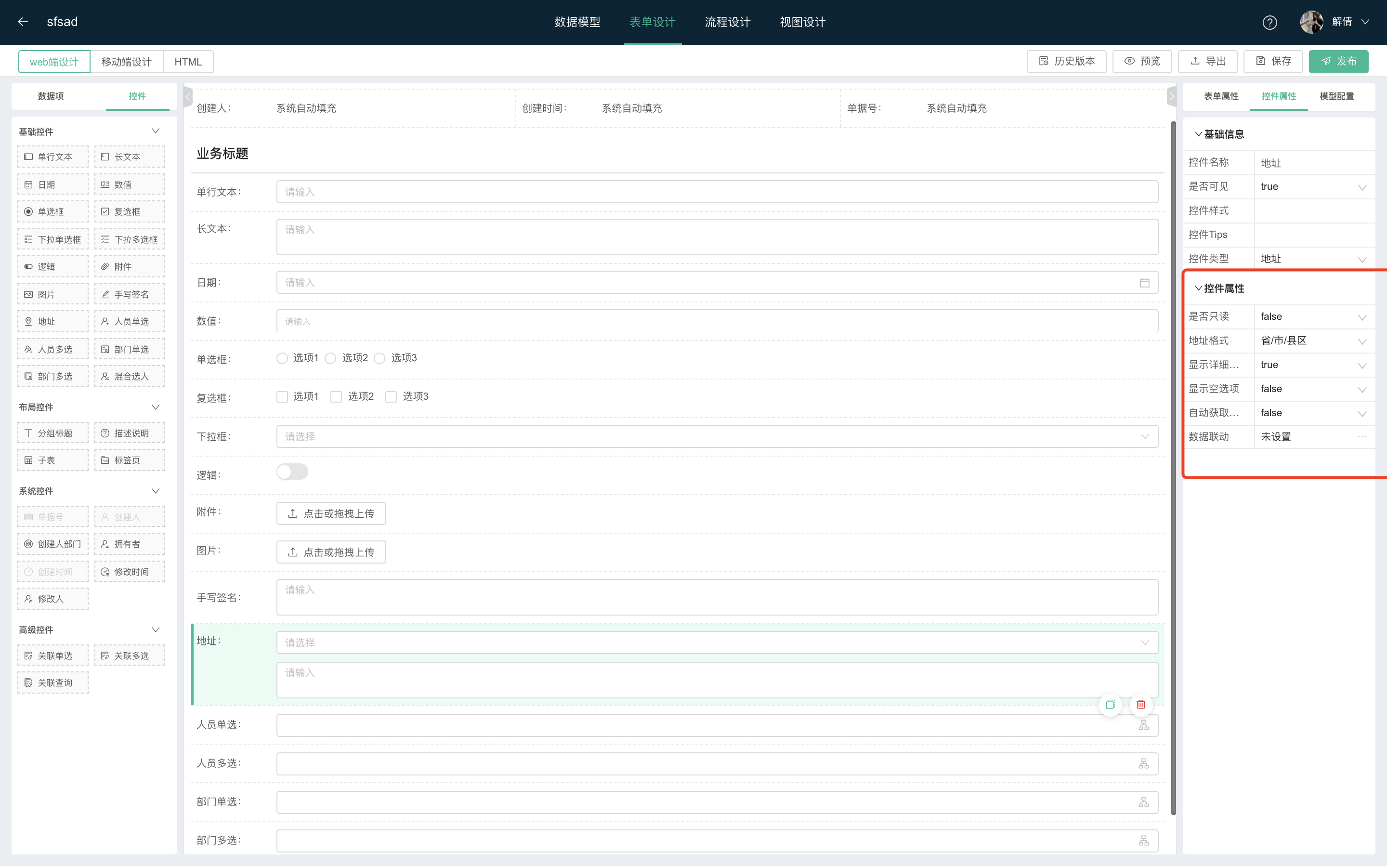Pick the 人员单选 palette control

(x=130, y=321)
